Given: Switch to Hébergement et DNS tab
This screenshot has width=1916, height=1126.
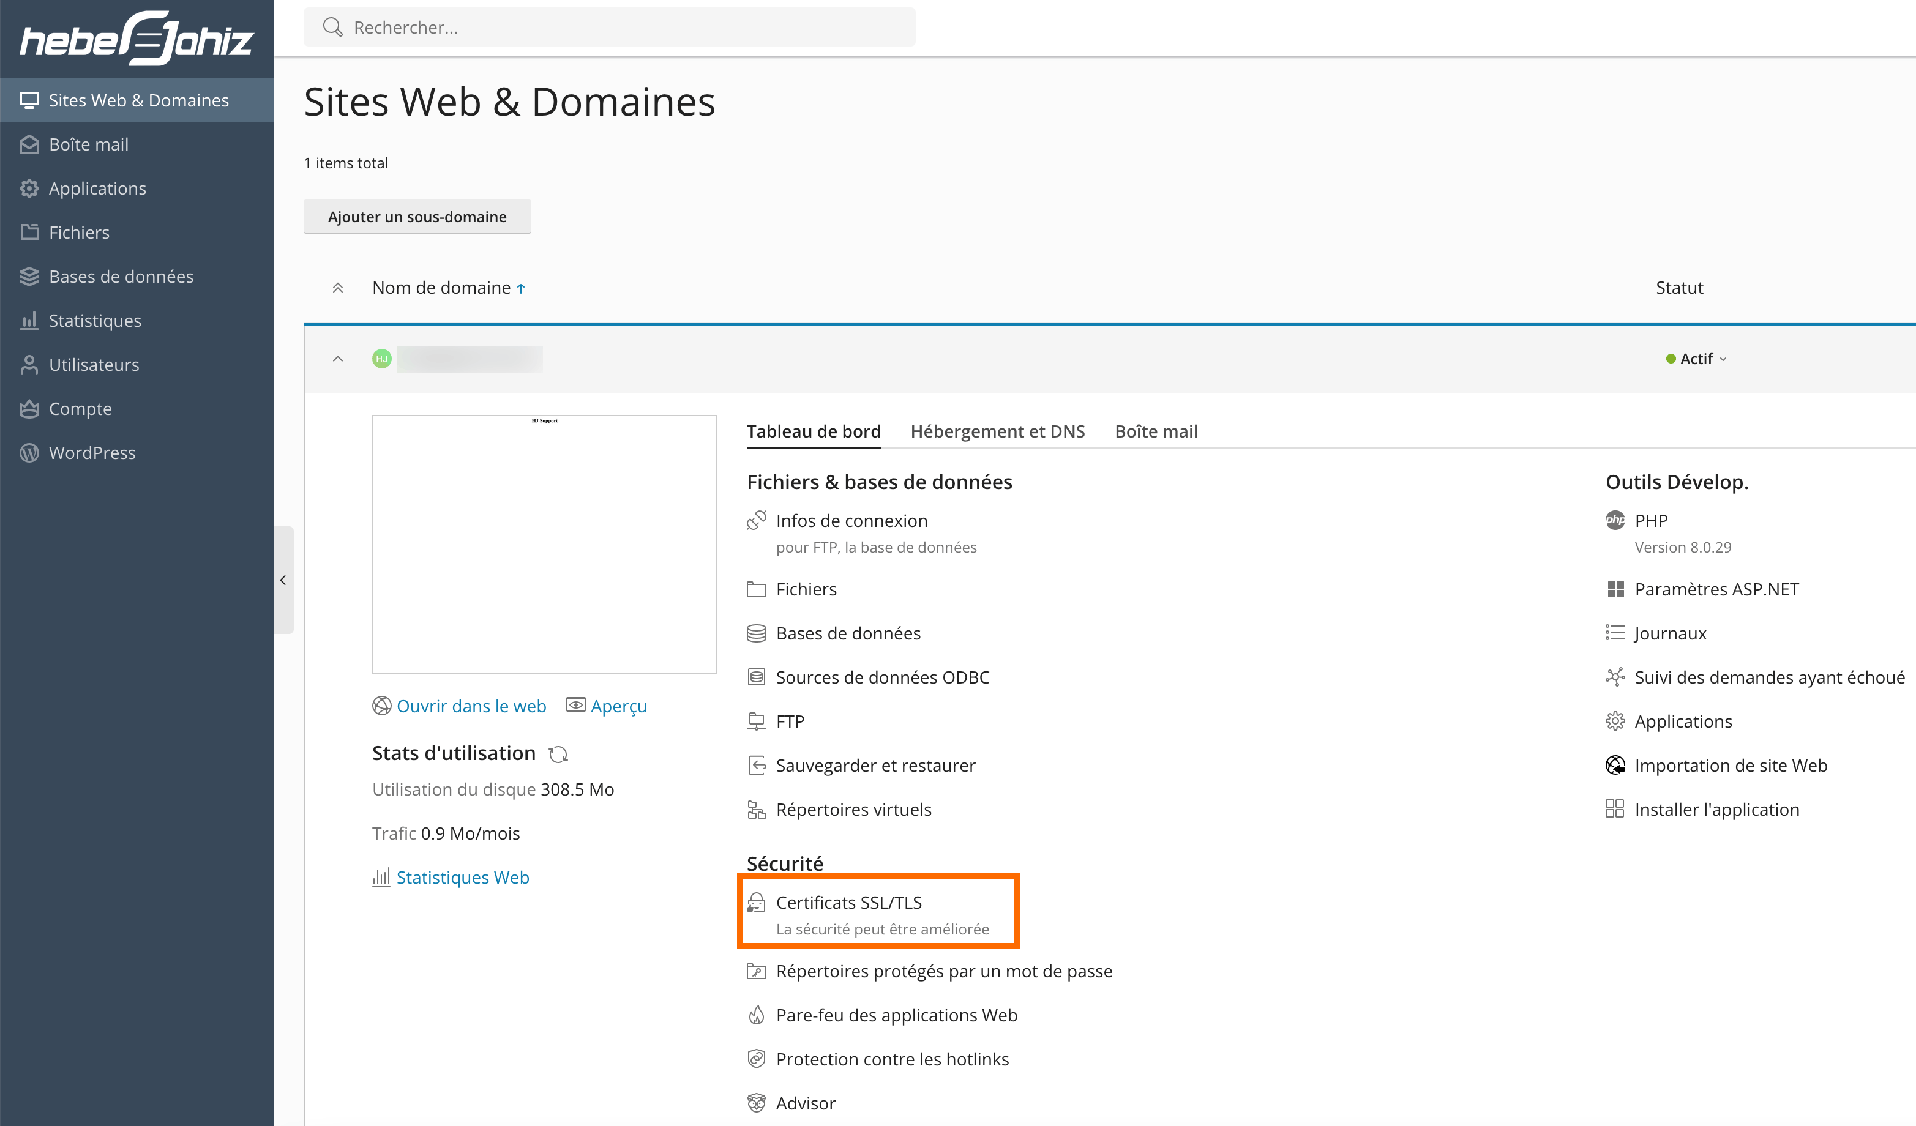Looking at the screenshot, I should [998, 432].
